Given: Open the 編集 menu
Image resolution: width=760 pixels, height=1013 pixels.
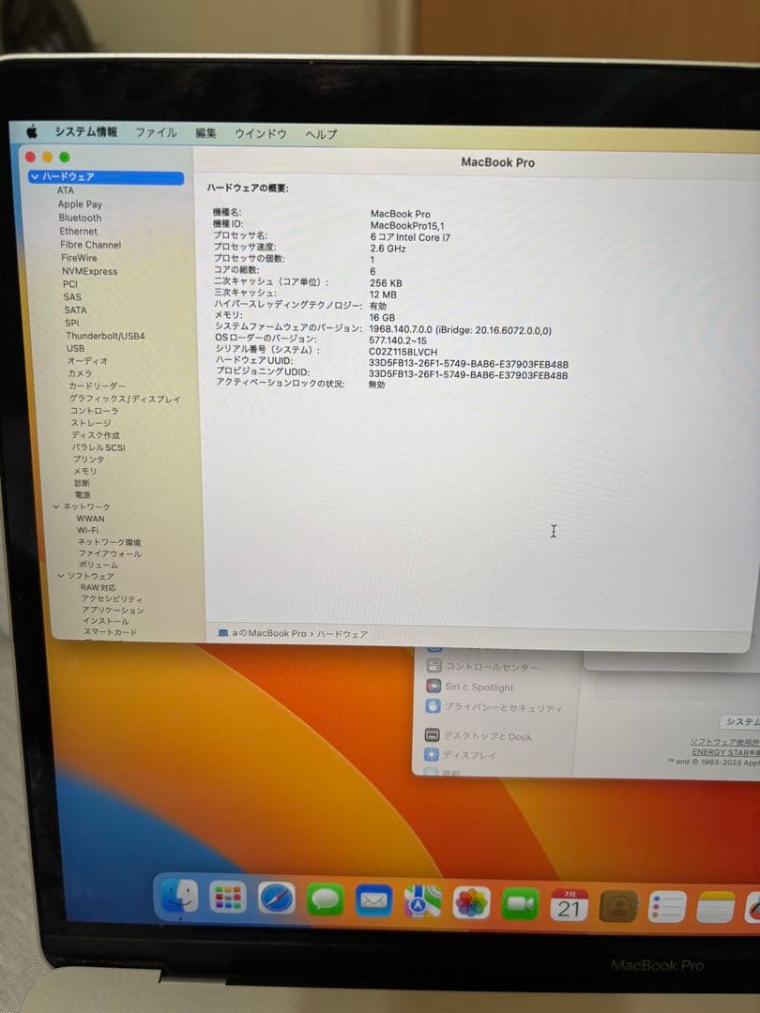Looking at the screenshot, I should pos(205,133).
